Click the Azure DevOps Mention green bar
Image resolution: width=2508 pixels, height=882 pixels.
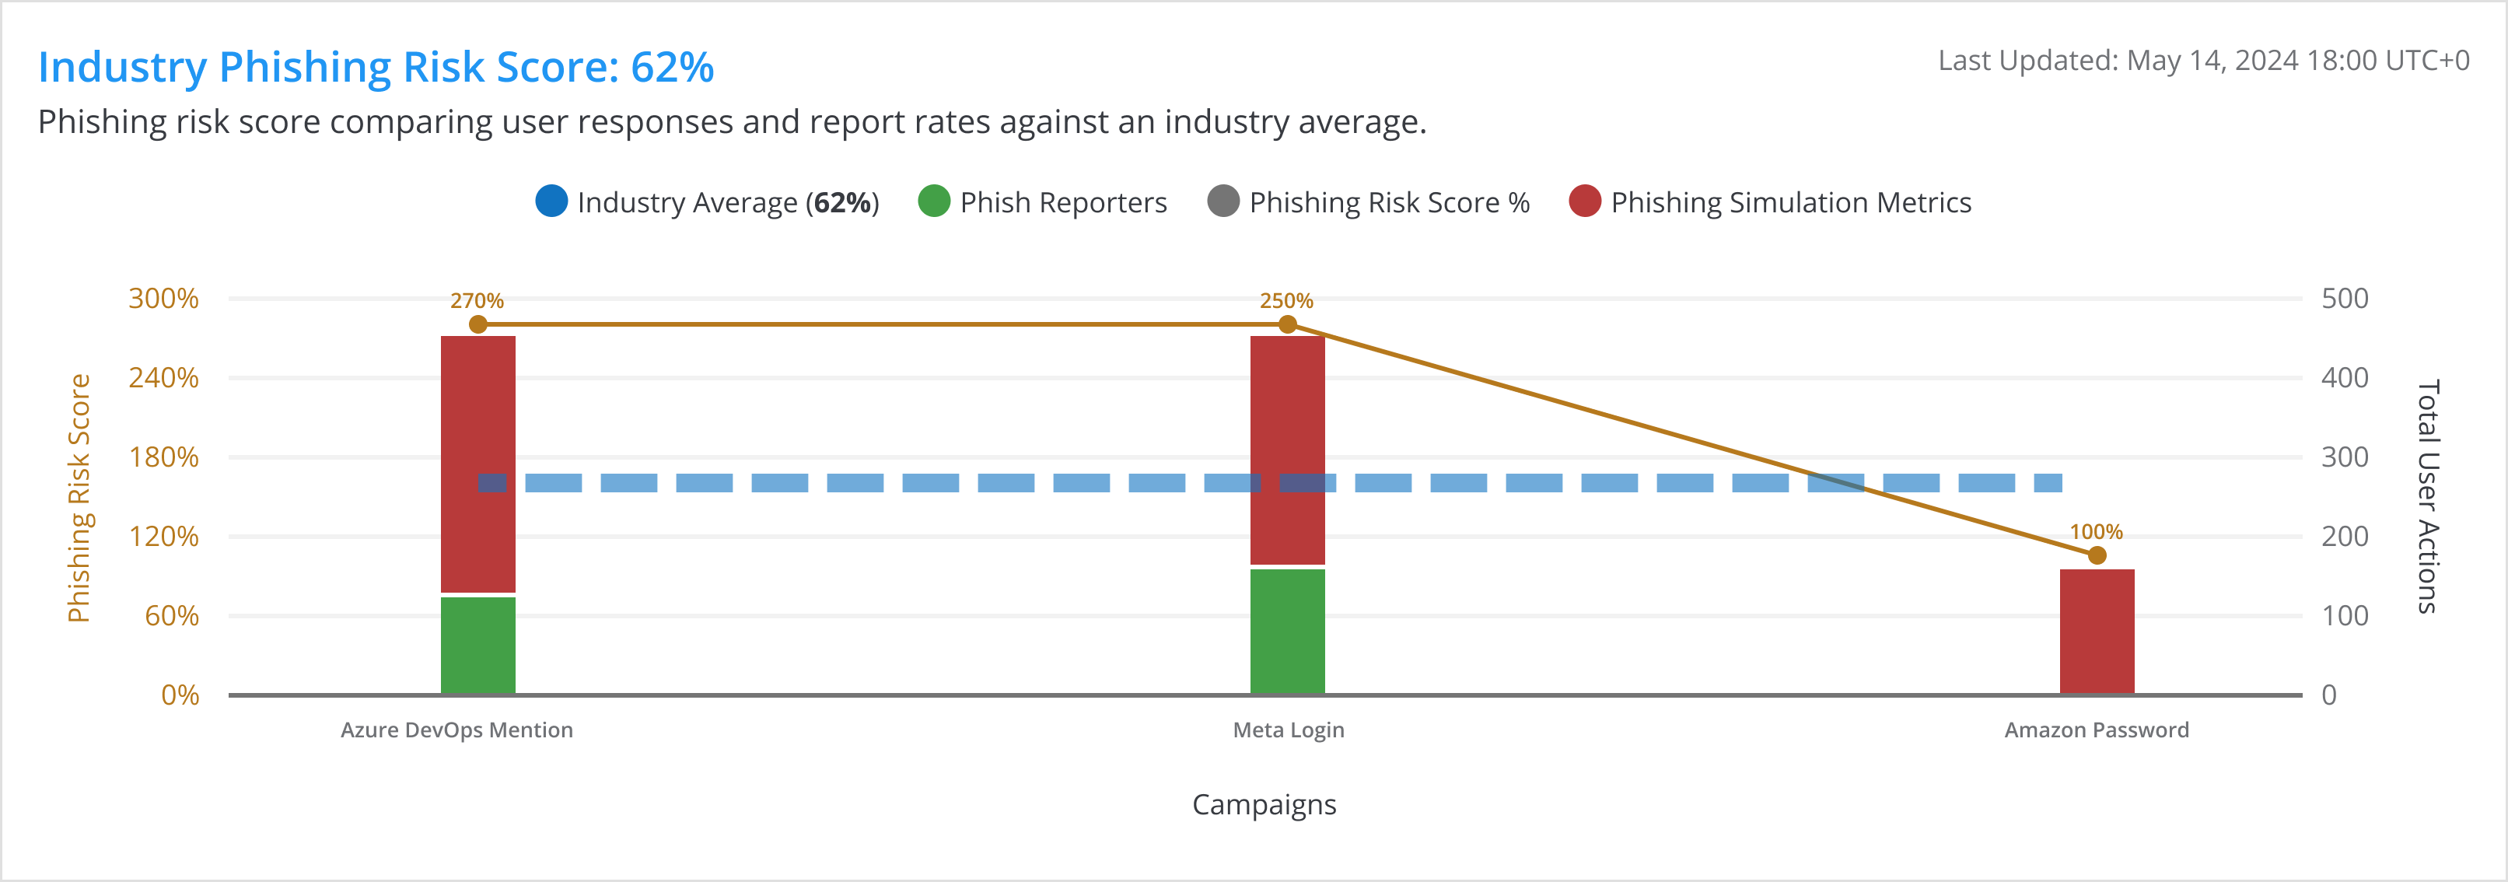(x=477, y=645)
